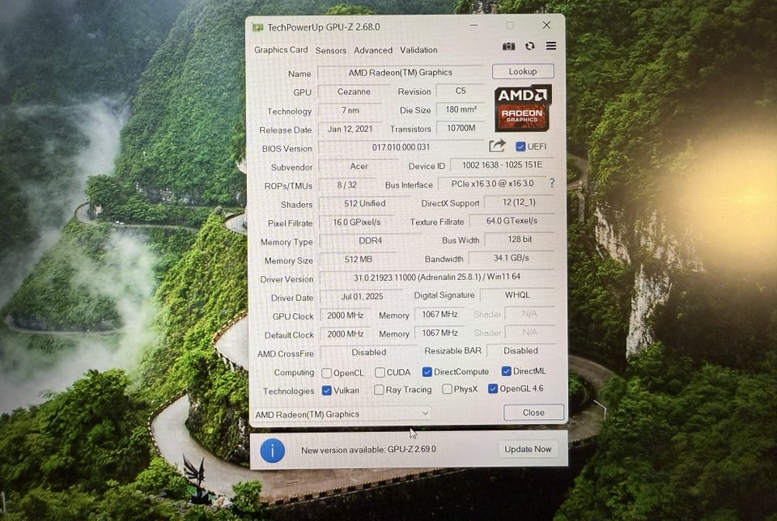This screenshot has height=521, width=777.
Task: Click the New version available GPU-Z 2.69.0 text
Action: (x=369, y=450)
